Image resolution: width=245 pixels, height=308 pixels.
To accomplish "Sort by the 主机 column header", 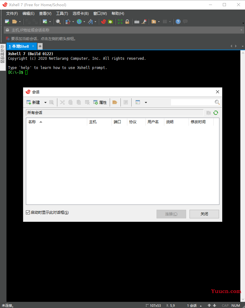I will [99, 122].
